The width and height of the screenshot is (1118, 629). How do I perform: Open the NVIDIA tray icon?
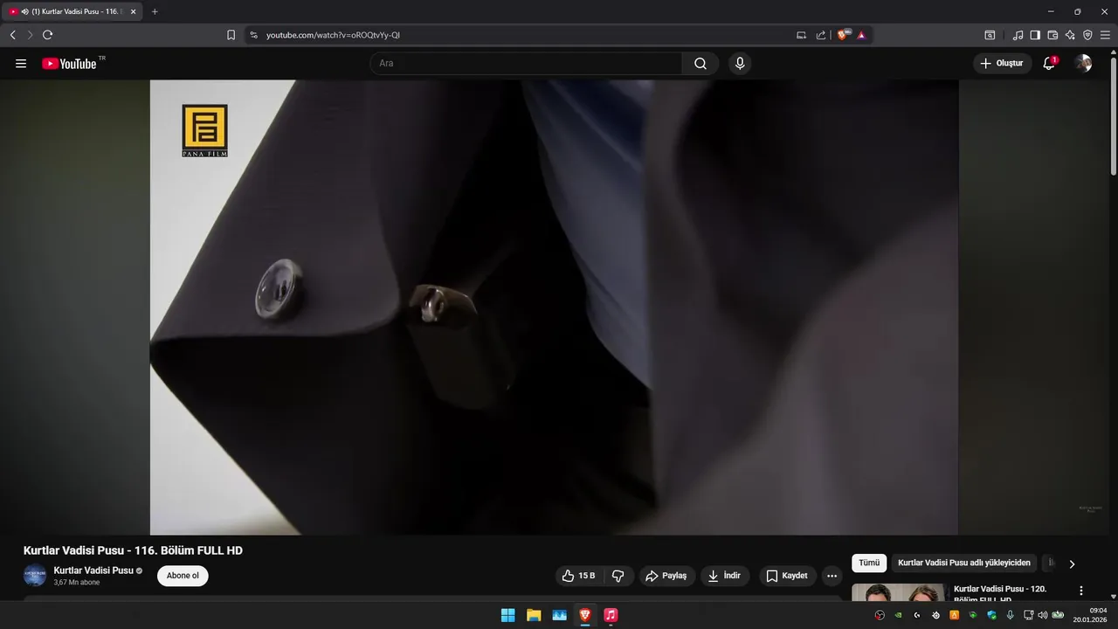898,615
